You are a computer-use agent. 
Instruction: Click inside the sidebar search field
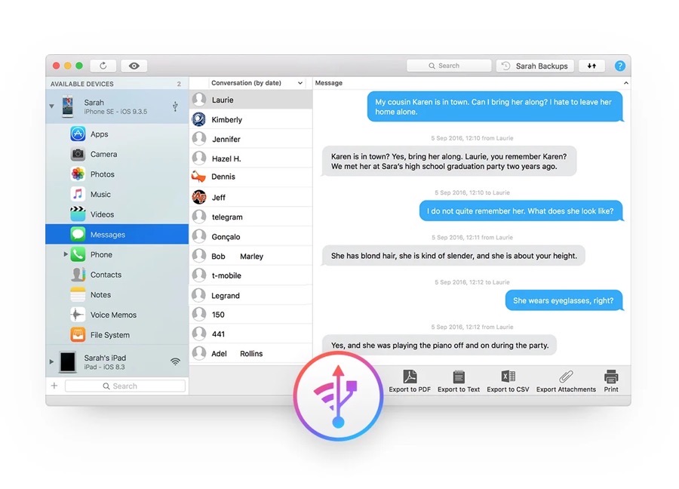tap(125, 386)
